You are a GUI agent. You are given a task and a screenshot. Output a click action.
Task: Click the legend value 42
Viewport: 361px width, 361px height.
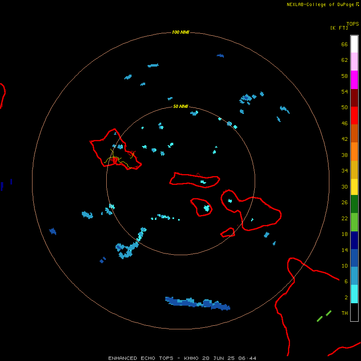pyautogui.click(x=345, y=139)
